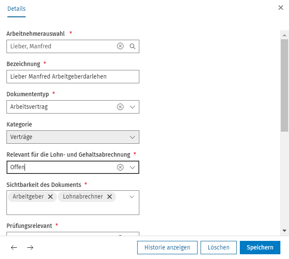The image size is (289, 259).
Task: Remove the Lohnabrechner visibility tag
Action: coord(110,197)
